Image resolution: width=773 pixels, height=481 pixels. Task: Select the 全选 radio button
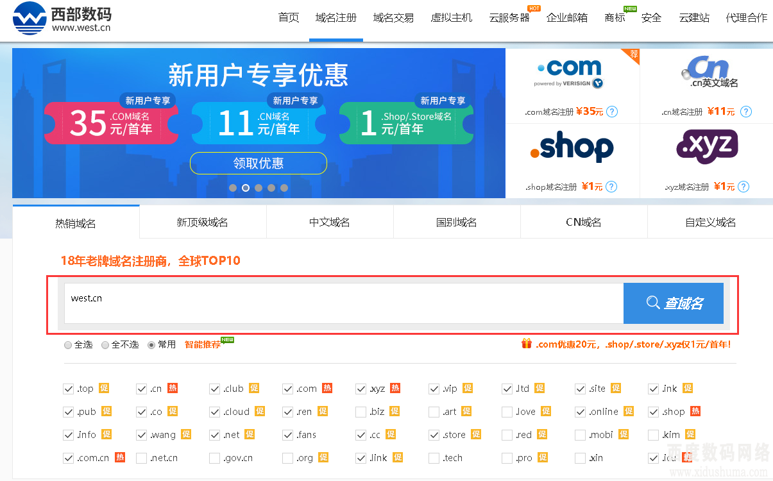tap(68, 345)
